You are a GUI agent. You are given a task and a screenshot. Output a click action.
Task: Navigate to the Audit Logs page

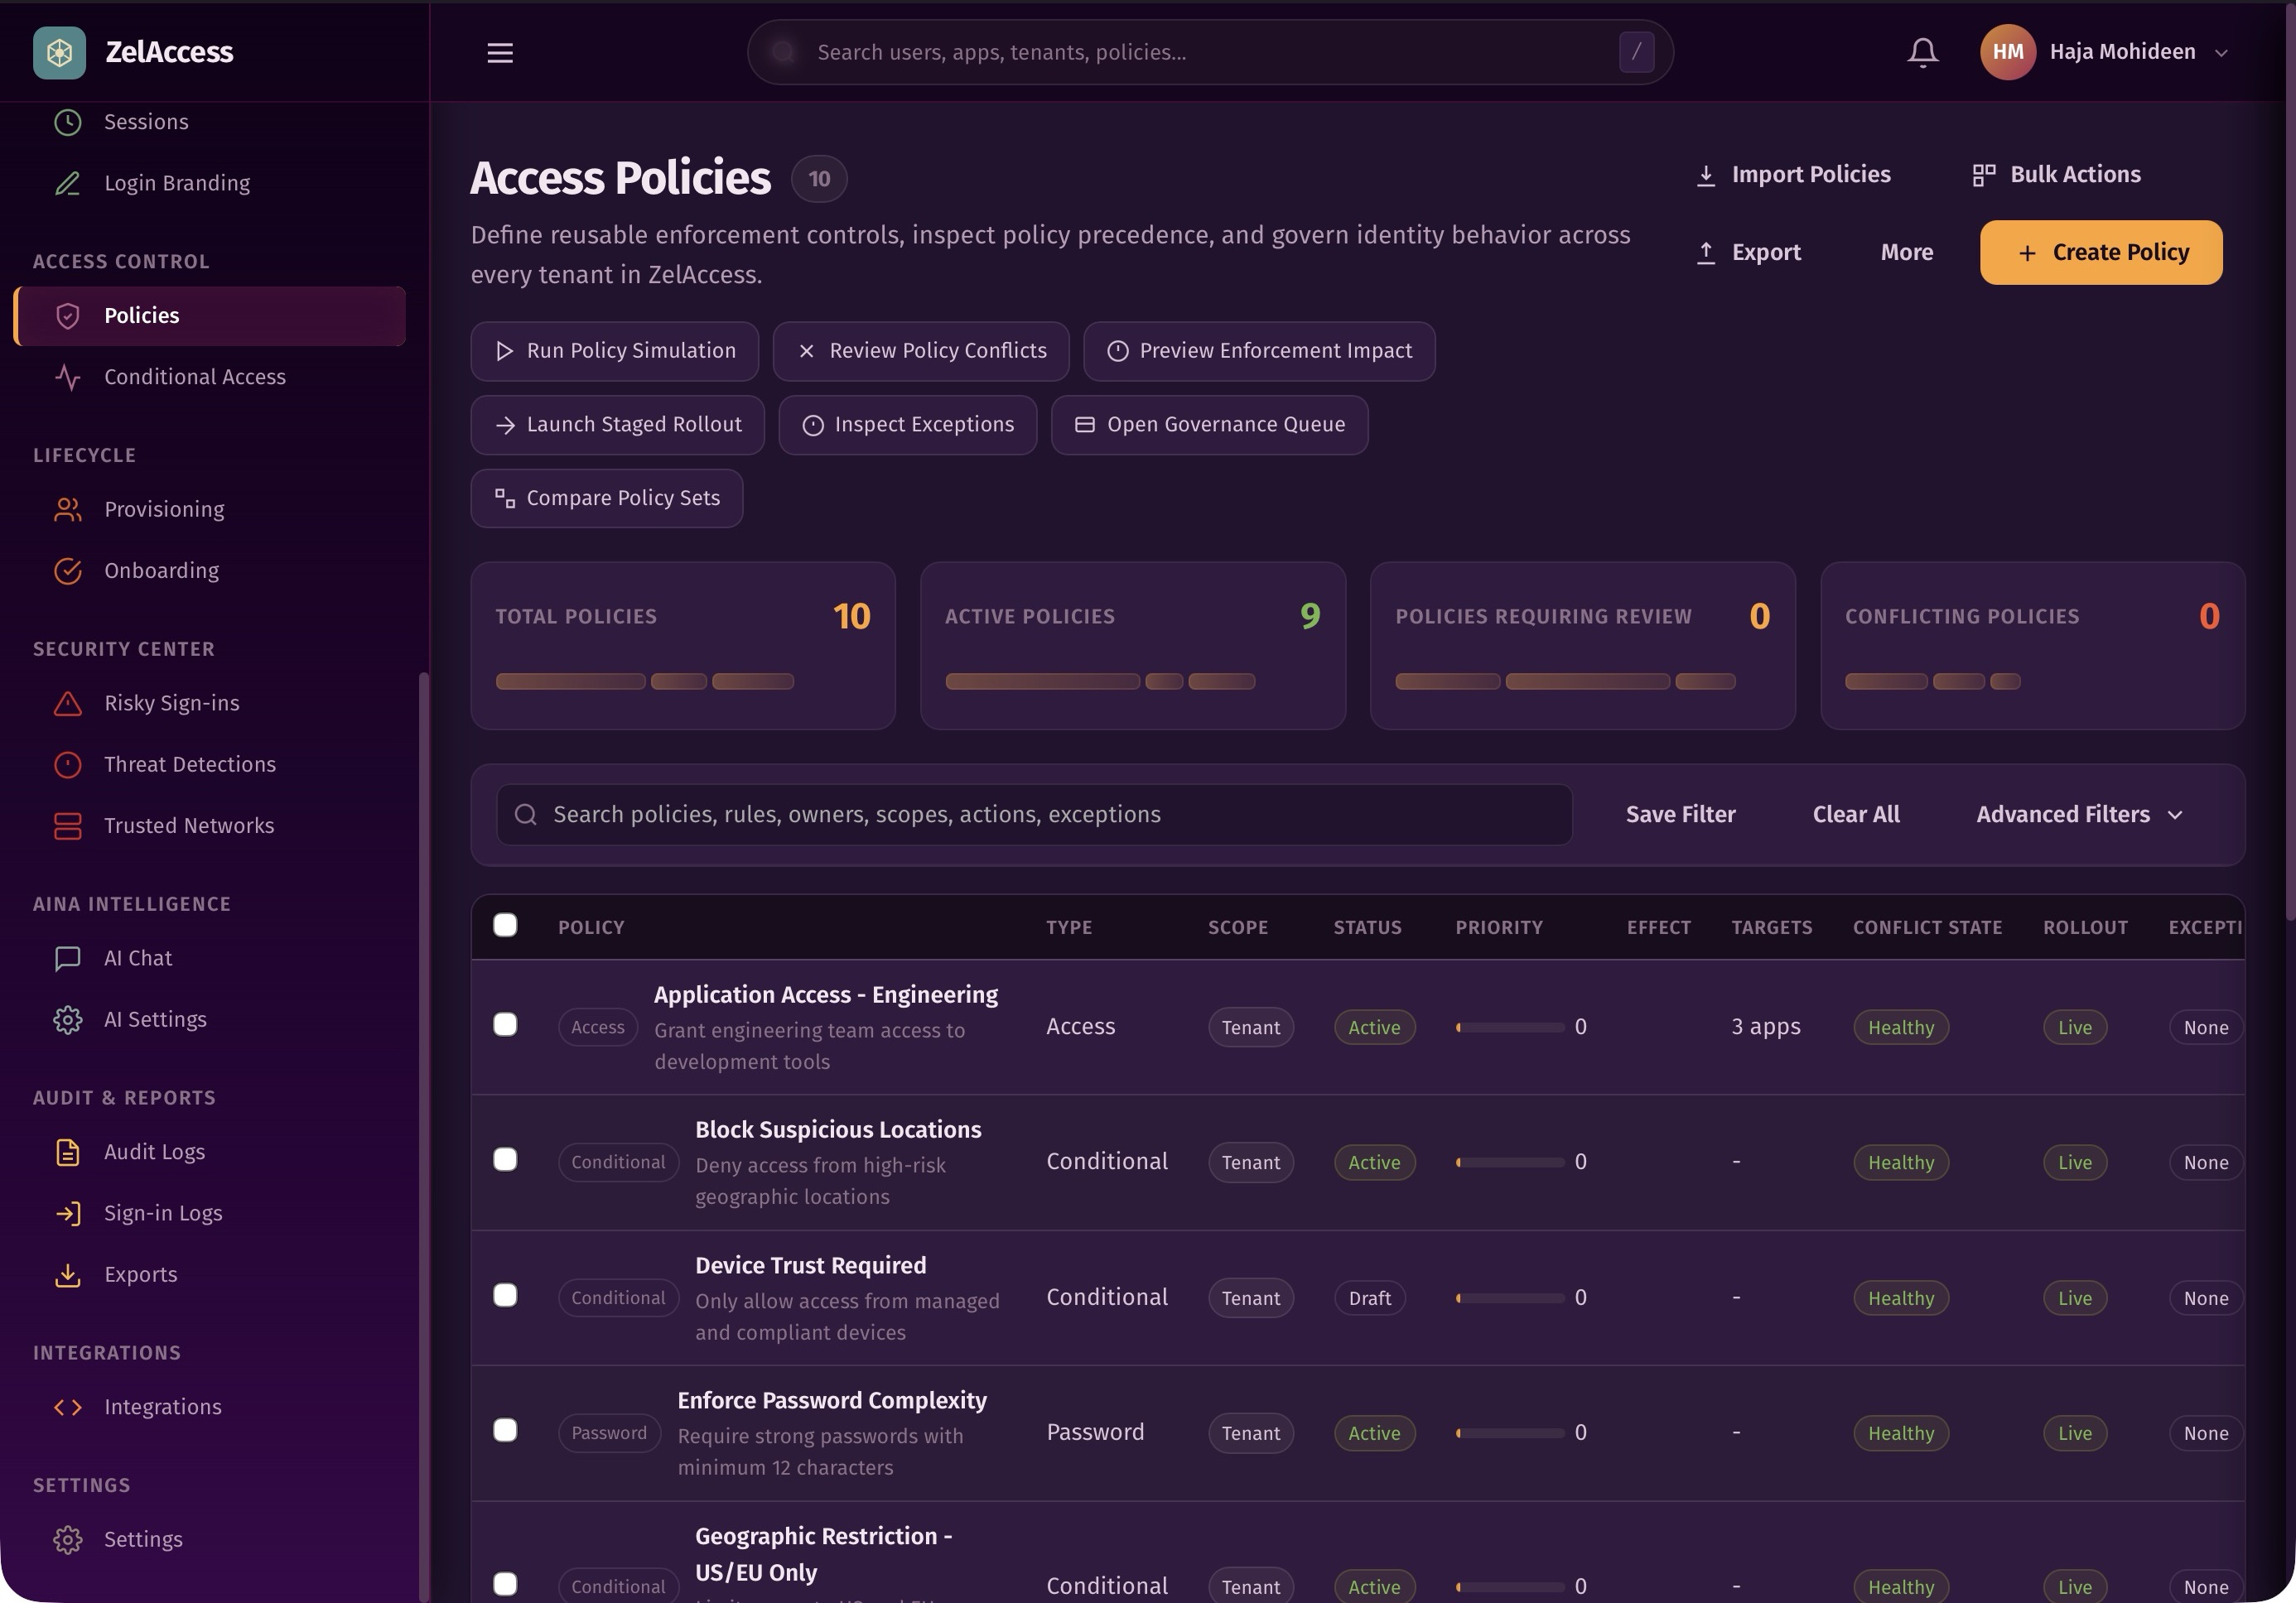[x=153, y=1151]
